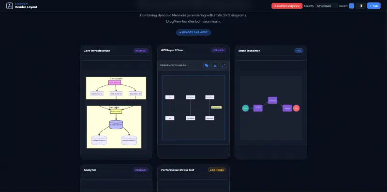Pick the blue Accent color swatch
The height and width of the screenshot is (192, 387).
click(x=351, y=6)
